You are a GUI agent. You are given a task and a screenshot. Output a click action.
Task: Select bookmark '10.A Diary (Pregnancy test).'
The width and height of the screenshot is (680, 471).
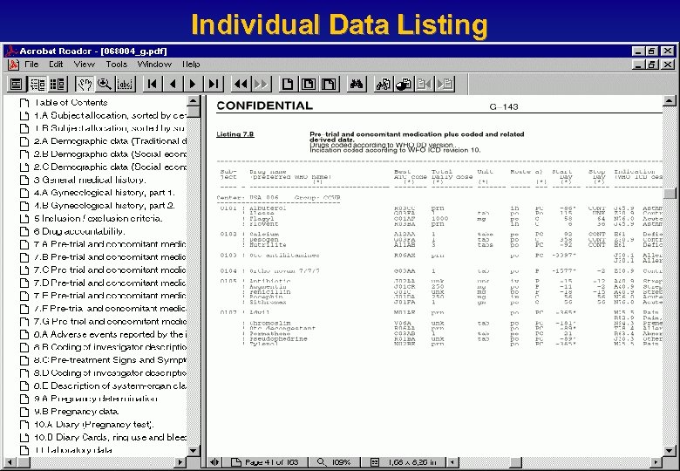(94, 425)
